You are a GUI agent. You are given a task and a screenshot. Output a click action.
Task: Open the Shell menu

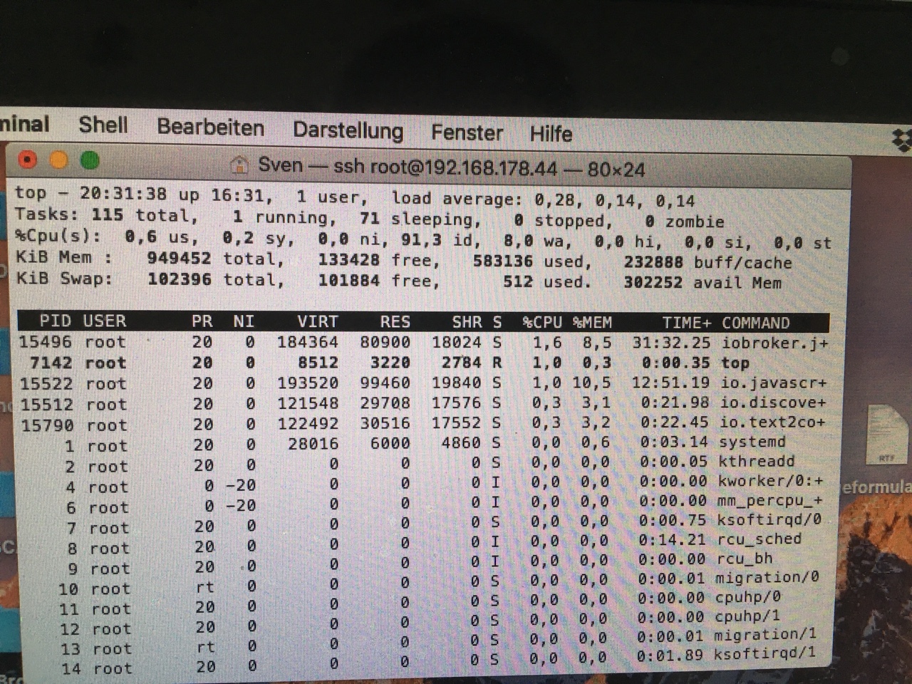click(x=103, y=125)
